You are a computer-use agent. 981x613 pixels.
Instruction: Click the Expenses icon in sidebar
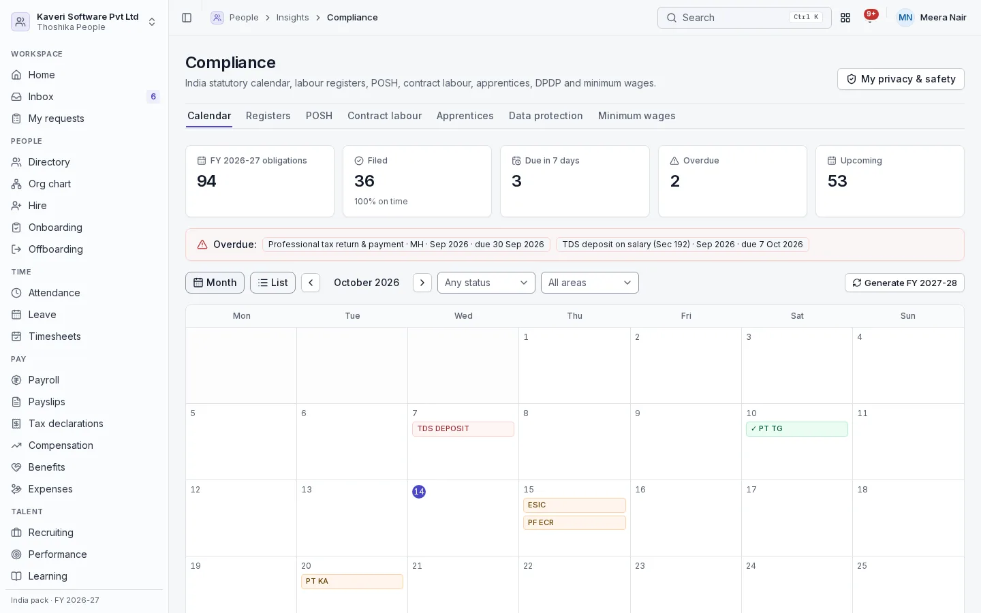16,489
